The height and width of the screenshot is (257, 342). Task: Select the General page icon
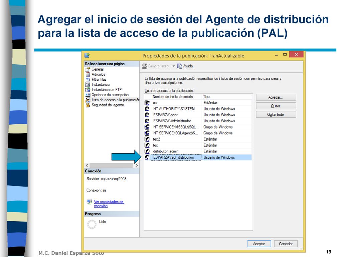click(88, 69)
